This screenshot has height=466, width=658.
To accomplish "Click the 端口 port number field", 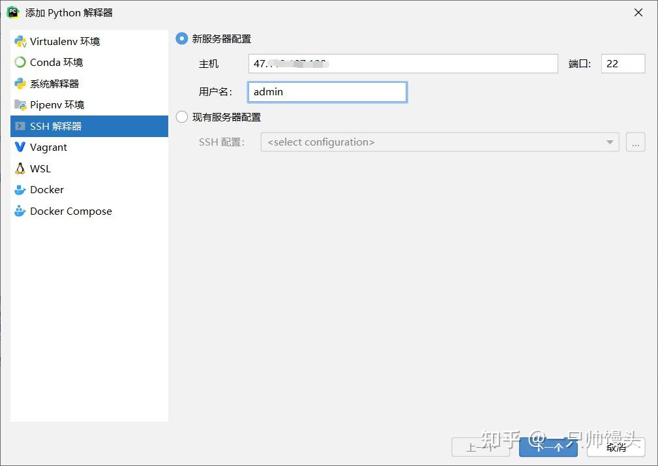I will tap(622, 63).
